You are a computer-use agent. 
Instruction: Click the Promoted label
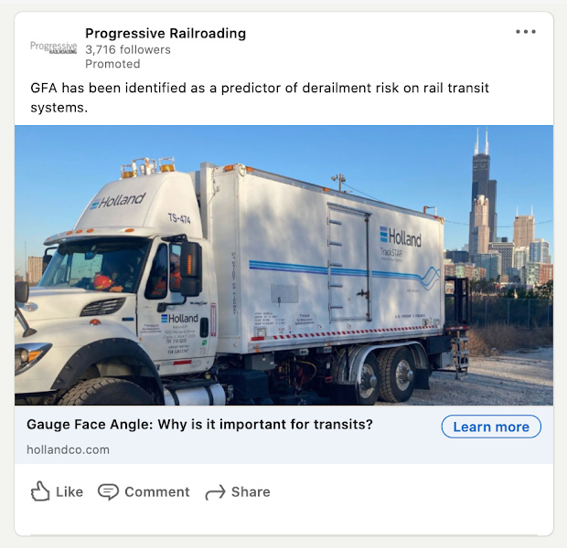pos(112,64)
